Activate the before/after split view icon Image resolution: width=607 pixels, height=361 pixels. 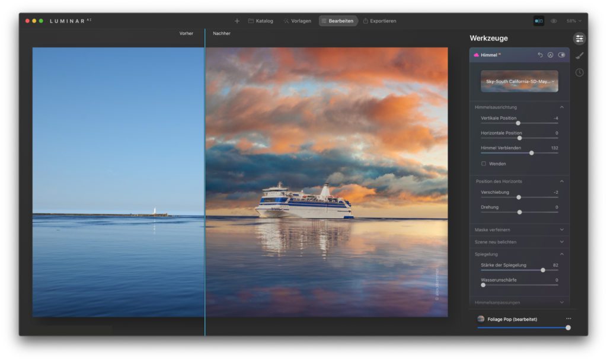coord(538,20)
